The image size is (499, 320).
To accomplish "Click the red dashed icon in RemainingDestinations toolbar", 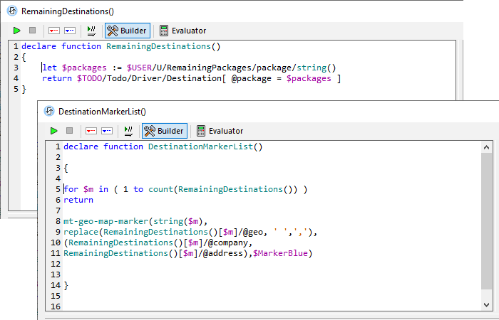I will tap(54, 31).
